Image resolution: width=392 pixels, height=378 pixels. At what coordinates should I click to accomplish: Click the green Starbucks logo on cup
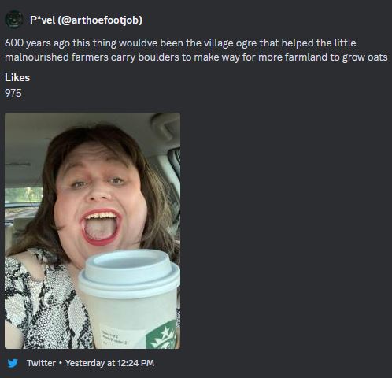[x=161, y=335]
